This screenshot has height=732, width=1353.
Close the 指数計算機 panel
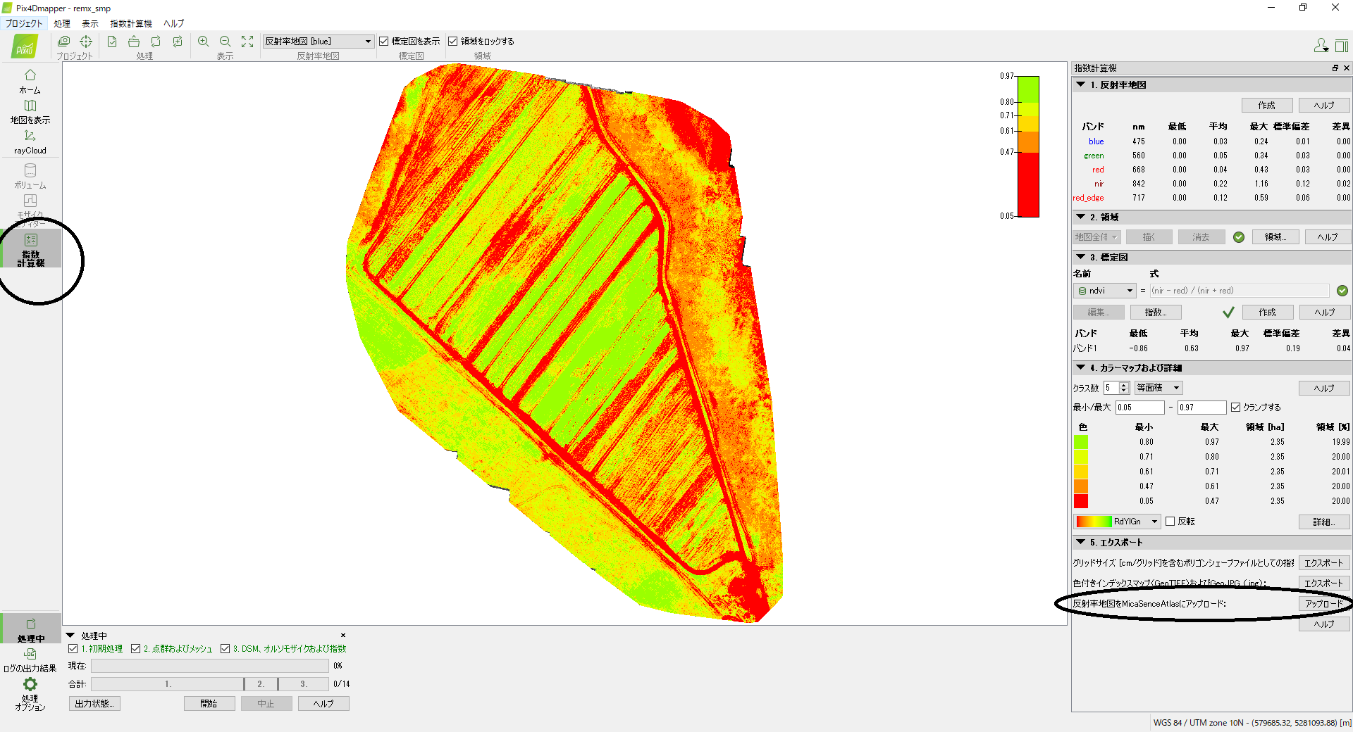(x=1347, y=68)
